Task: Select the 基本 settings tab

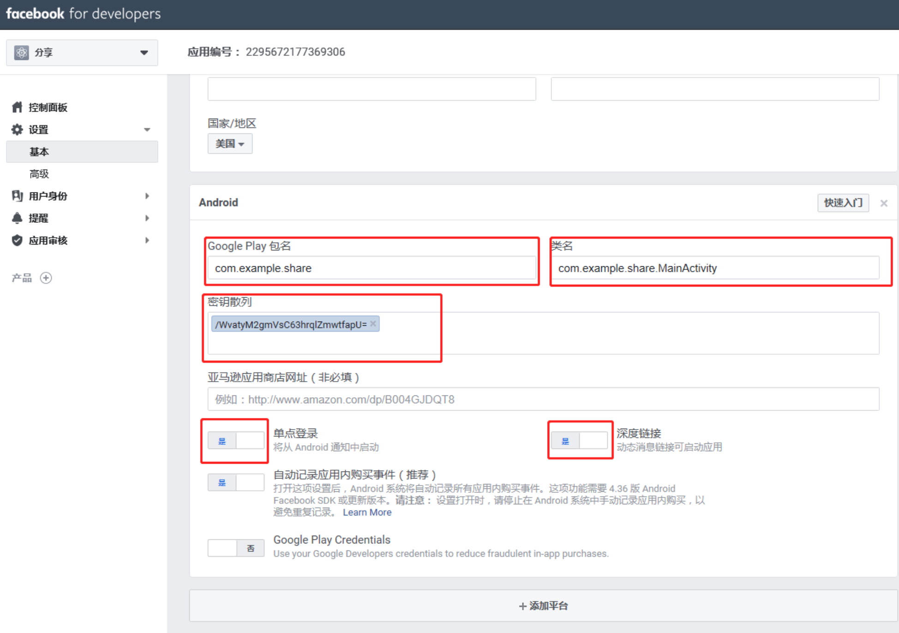Action: [x=39, y=151]
